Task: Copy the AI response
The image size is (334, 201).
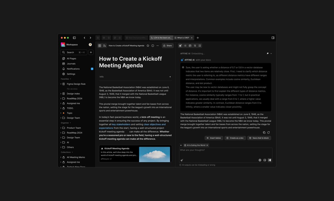Action: pyautogui.click(x=264, y=133)
